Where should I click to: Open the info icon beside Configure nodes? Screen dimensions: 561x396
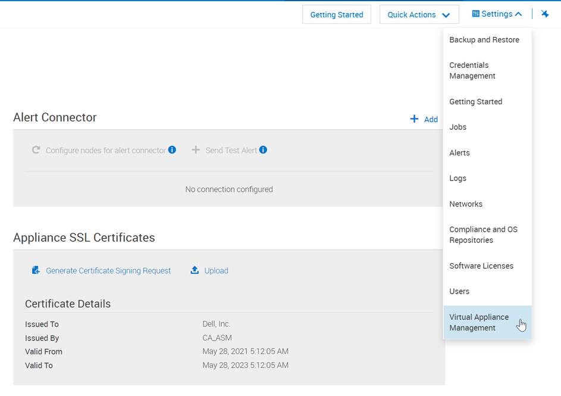click(x=172, y=149)
